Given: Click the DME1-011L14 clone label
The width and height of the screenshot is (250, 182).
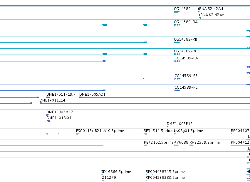Looking at the screenshot, I should click(x=52, y=100).
